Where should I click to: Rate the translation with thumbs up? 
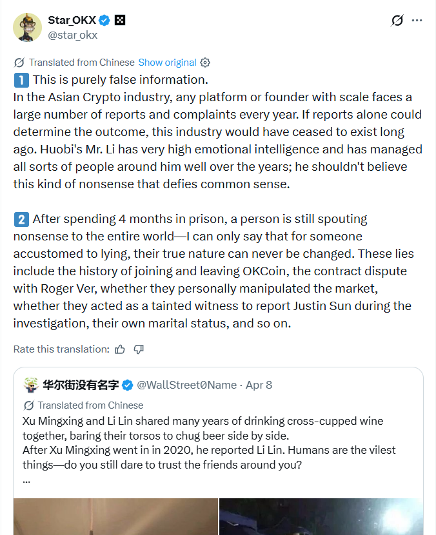pos(120,349)
